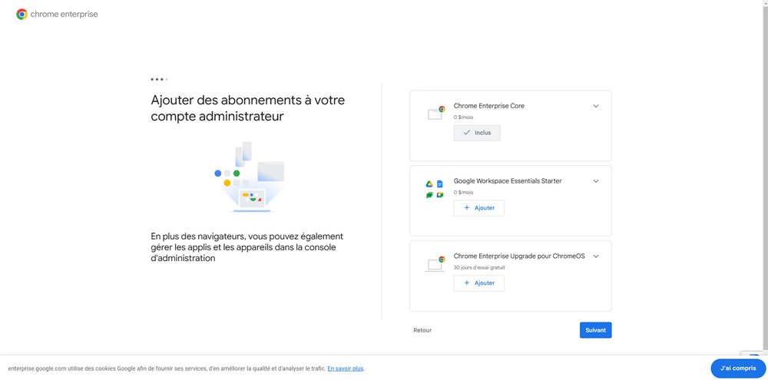Click the ChromeOS Upgrade laptop icon

tap(435, 264)
